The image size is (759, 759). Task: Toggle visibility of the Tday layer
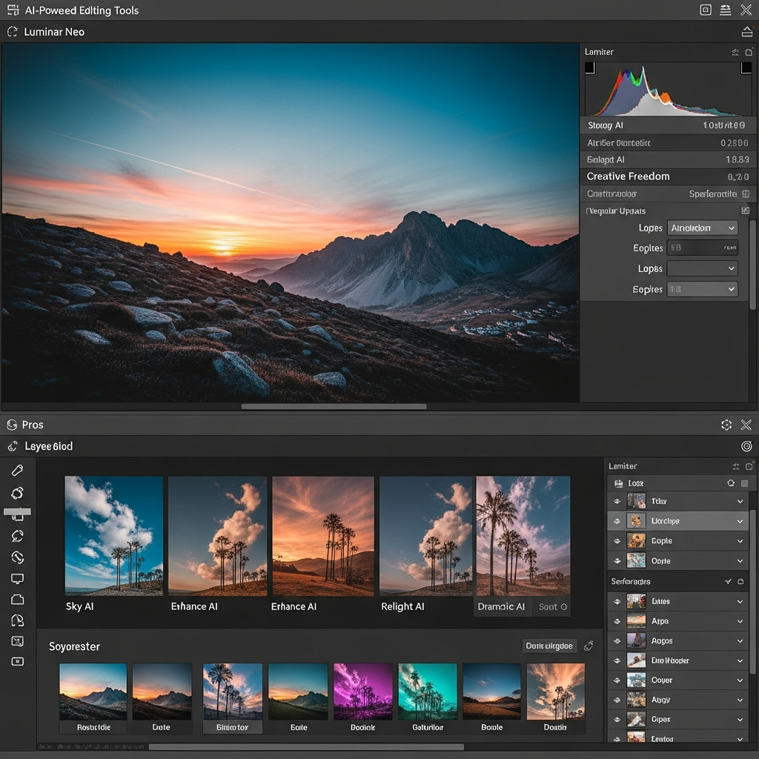(617, 502)
